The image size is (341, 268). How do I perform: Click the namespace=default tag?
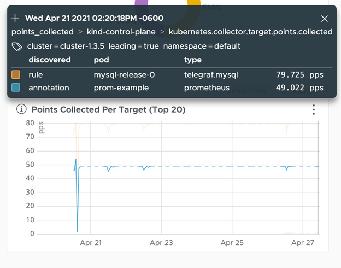click(202, 46)
